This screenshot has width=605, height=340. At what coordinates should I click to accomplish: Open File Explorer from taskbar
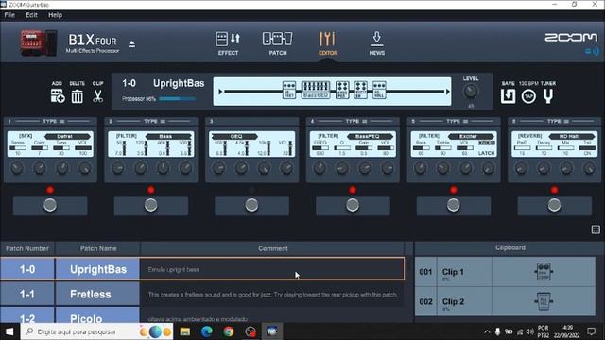coord(185,331)
